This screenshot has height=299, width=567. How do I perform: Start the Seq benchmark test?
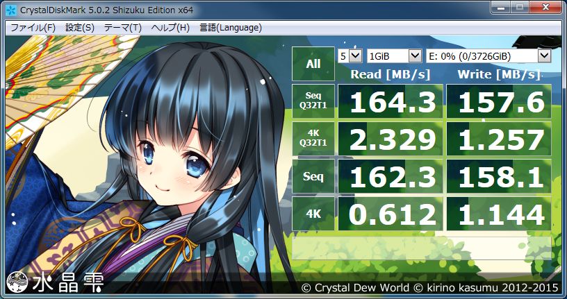pyautogui.click(x=313, y=176)
